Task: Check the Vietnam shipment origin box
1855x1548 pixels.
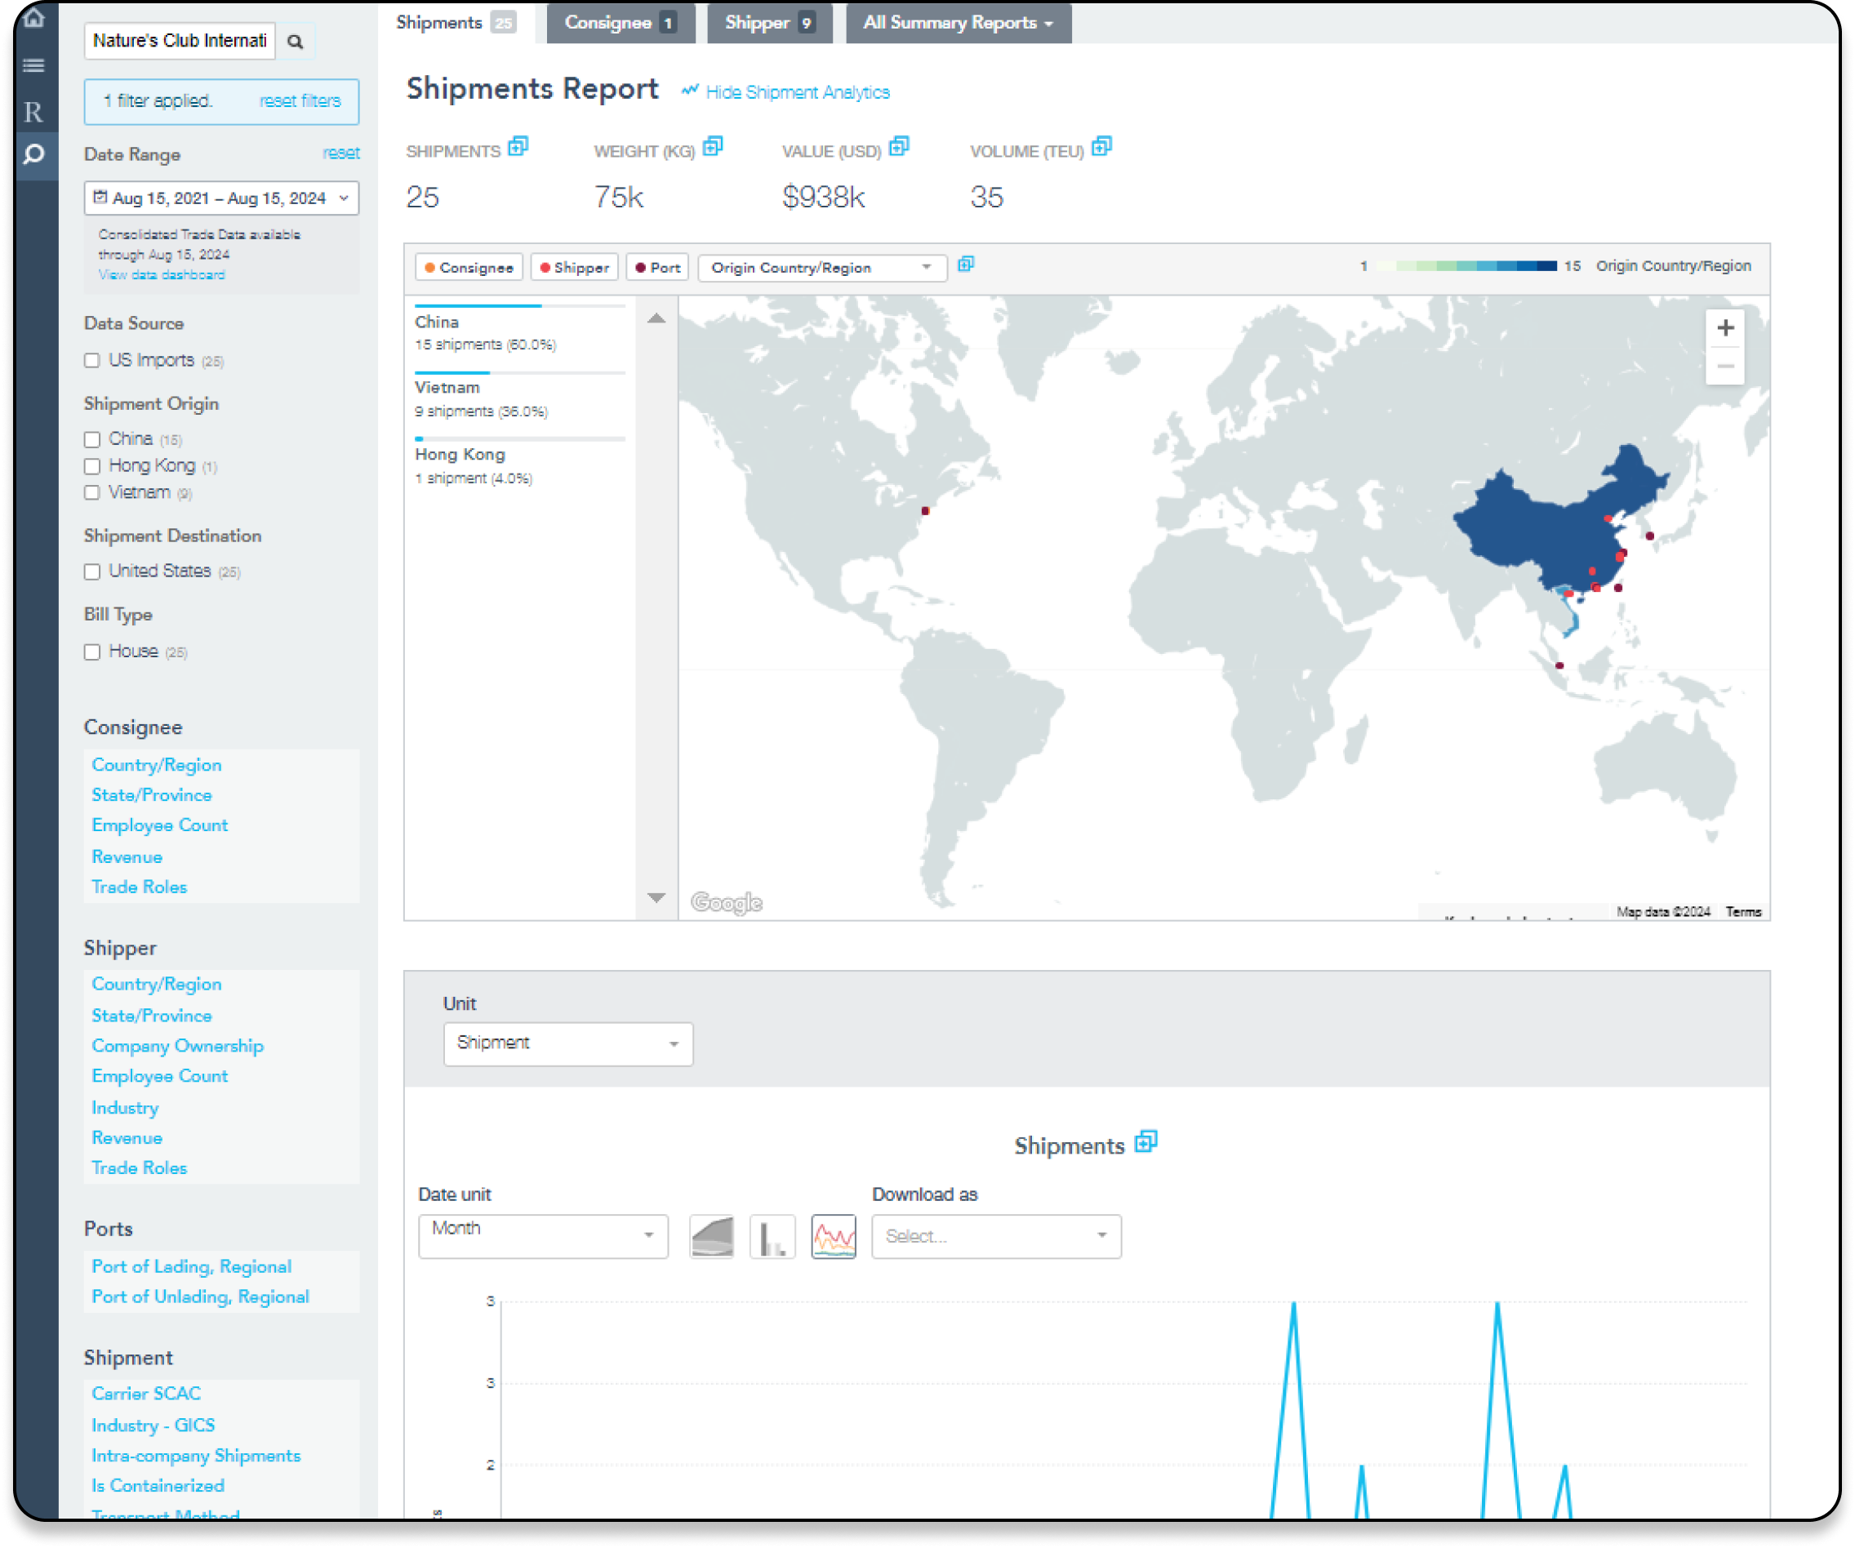Action: [x=92, y=493]
